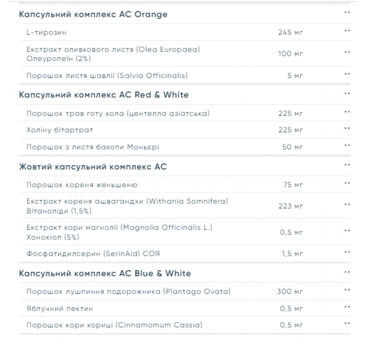
Task: Click Екстракт оливкового листя ingredient text
Action: pos(113,54)
